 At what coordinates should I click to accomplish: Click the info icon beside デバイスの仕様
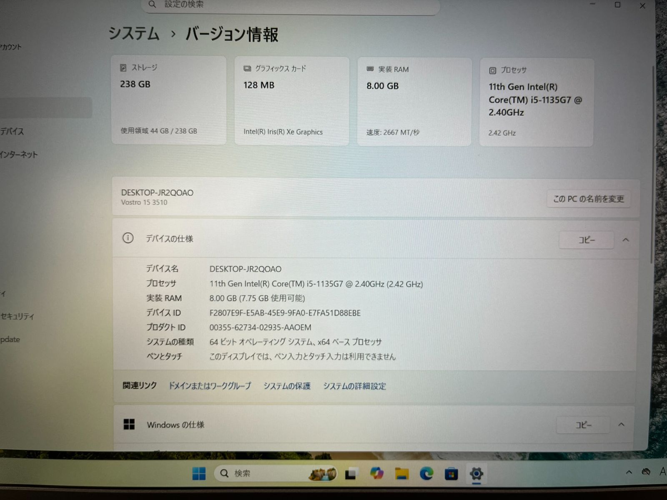(128, 238)
